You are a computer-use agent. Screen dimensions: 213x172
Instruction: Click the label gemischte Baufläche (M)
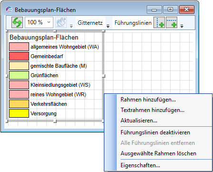pos(59,66)
